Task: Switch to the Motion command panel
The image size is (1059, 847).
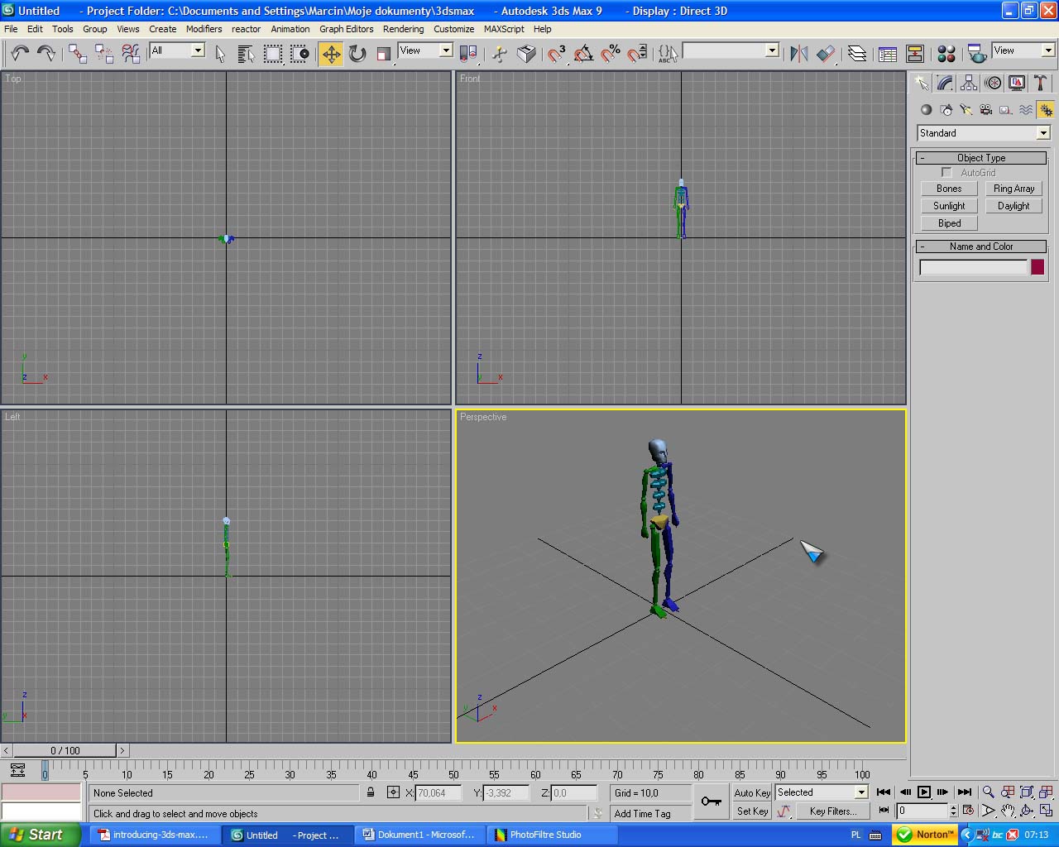Action: tap(993, 83)
